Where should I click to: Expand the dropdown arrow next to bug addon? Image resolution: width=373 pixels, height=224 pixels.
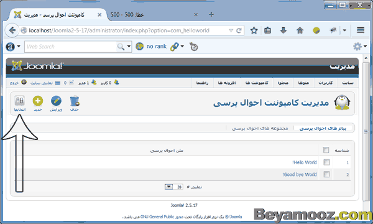(x=344, y=30)
